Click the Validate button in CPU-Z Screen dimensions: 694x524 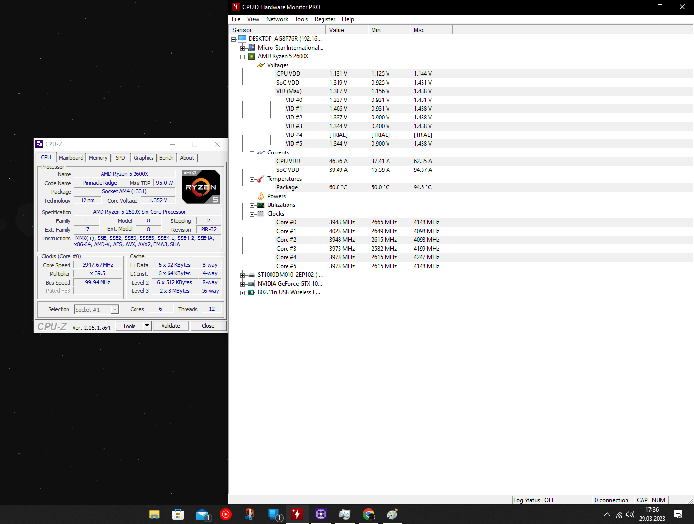coord(170,326)
